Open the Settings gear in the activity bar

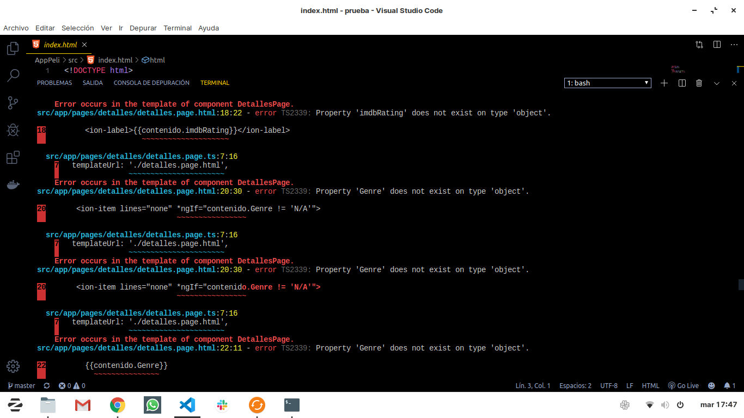coord(12,366)
